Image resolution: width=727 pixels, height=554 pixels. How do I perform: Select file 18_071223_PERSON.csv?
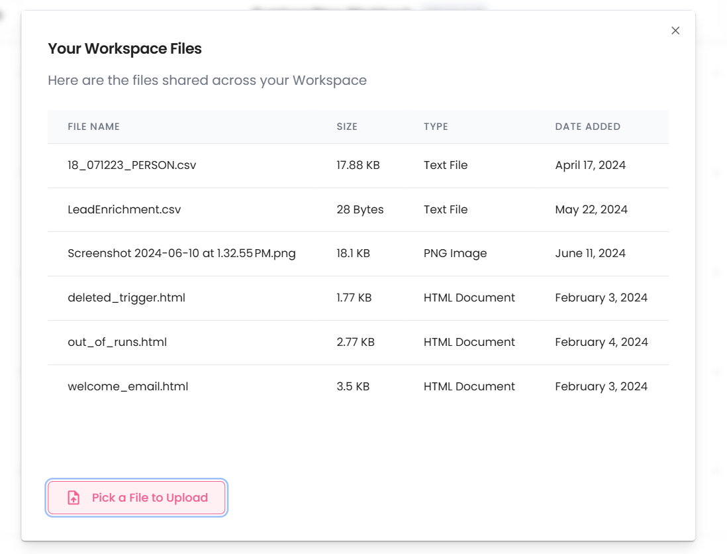(x=132, y=165)
